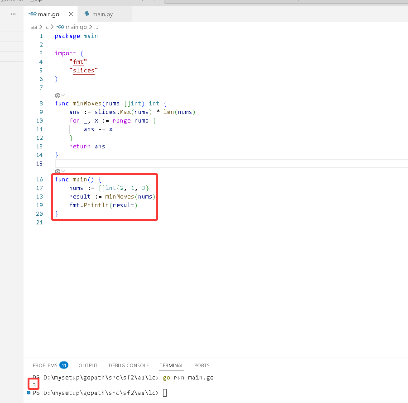Click the terminal output value 3
Image resolution: width=408 pixels, height=403 pixels.
pyautogui.click(x=34, y=385)
